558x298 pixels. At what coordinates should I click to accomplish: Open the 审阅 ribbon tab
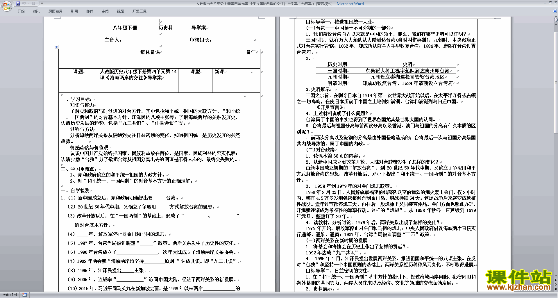click(x=105, y=11)
